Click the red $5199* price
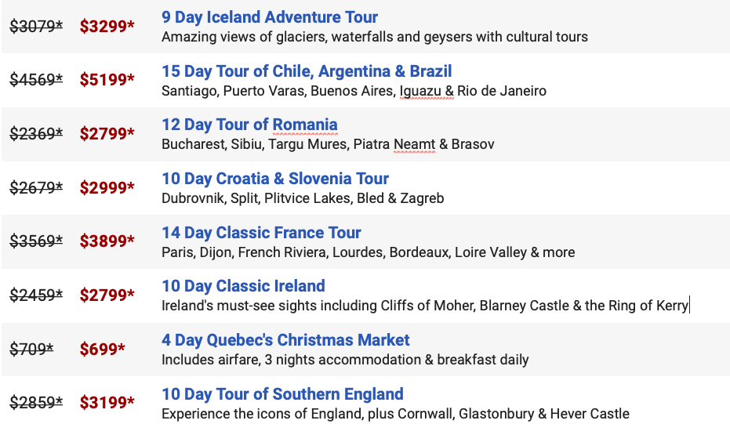This screenshot has height=424, width=730. pyautogui.click(x=107, y=80)
